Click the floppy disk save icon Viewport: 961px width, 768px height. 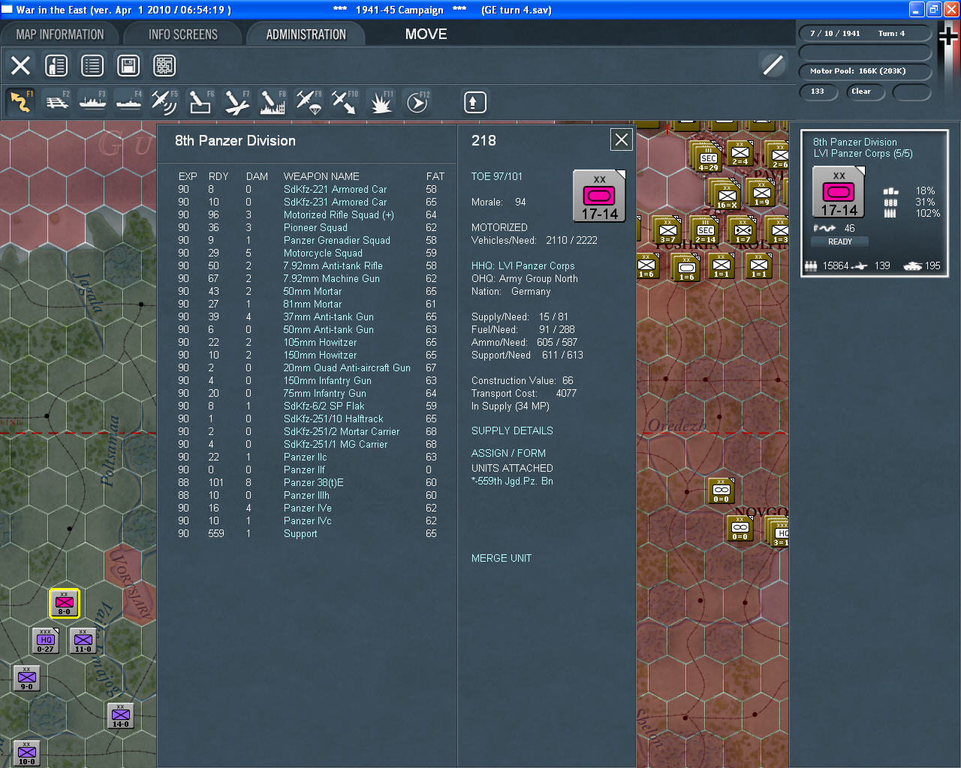pos(128,65)
